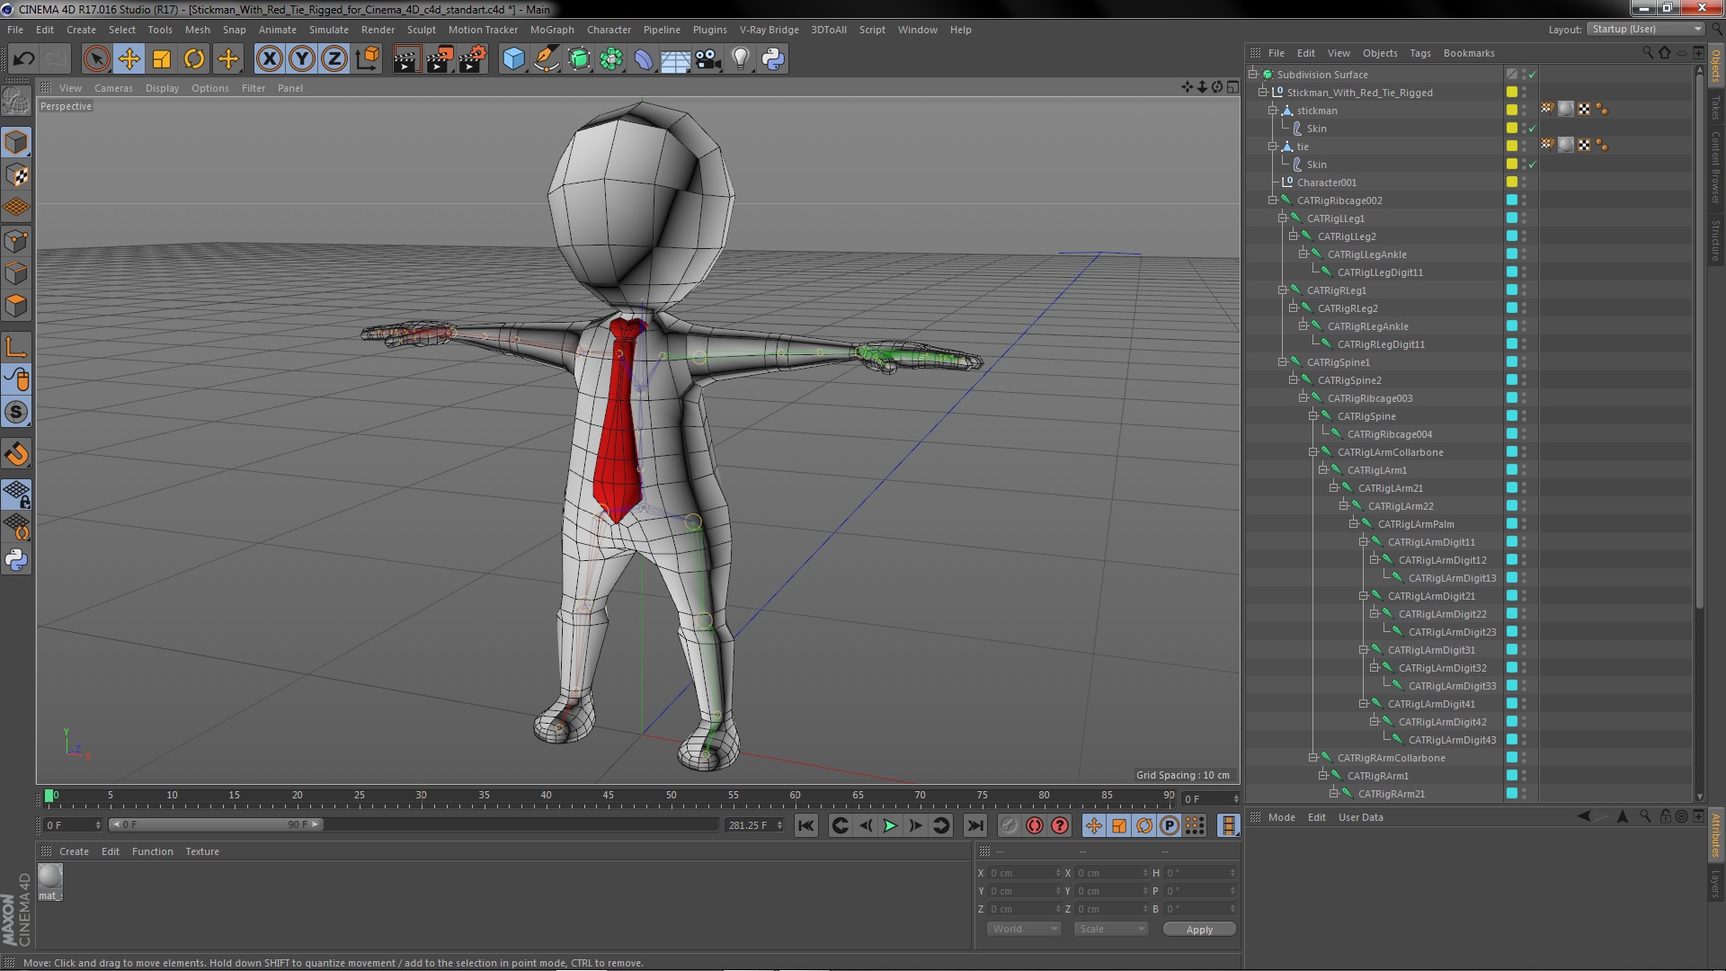Switch to Polygons mode
The width and height of the screenshot is (1726, 971).
pyautogui.click(x=16, y=306)
